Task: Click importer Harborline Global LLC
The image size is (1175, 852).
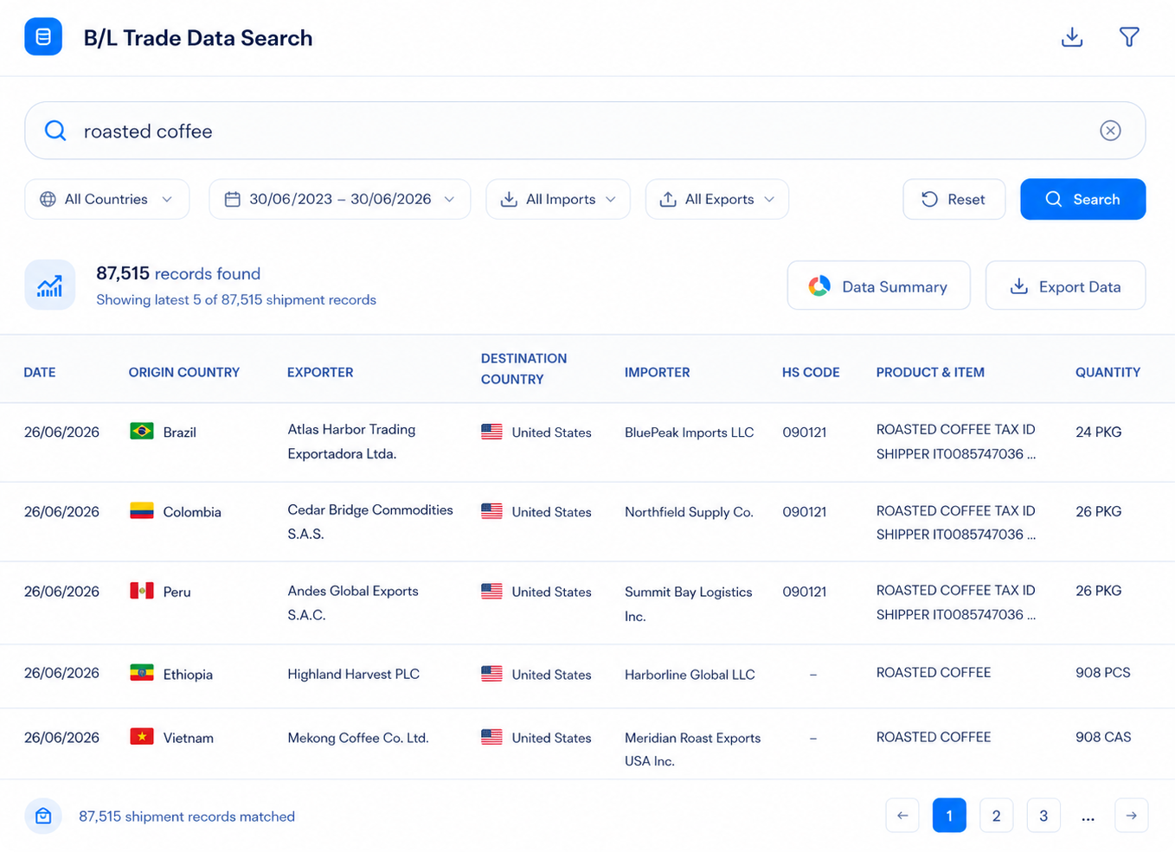Action: tap(690, 675)
